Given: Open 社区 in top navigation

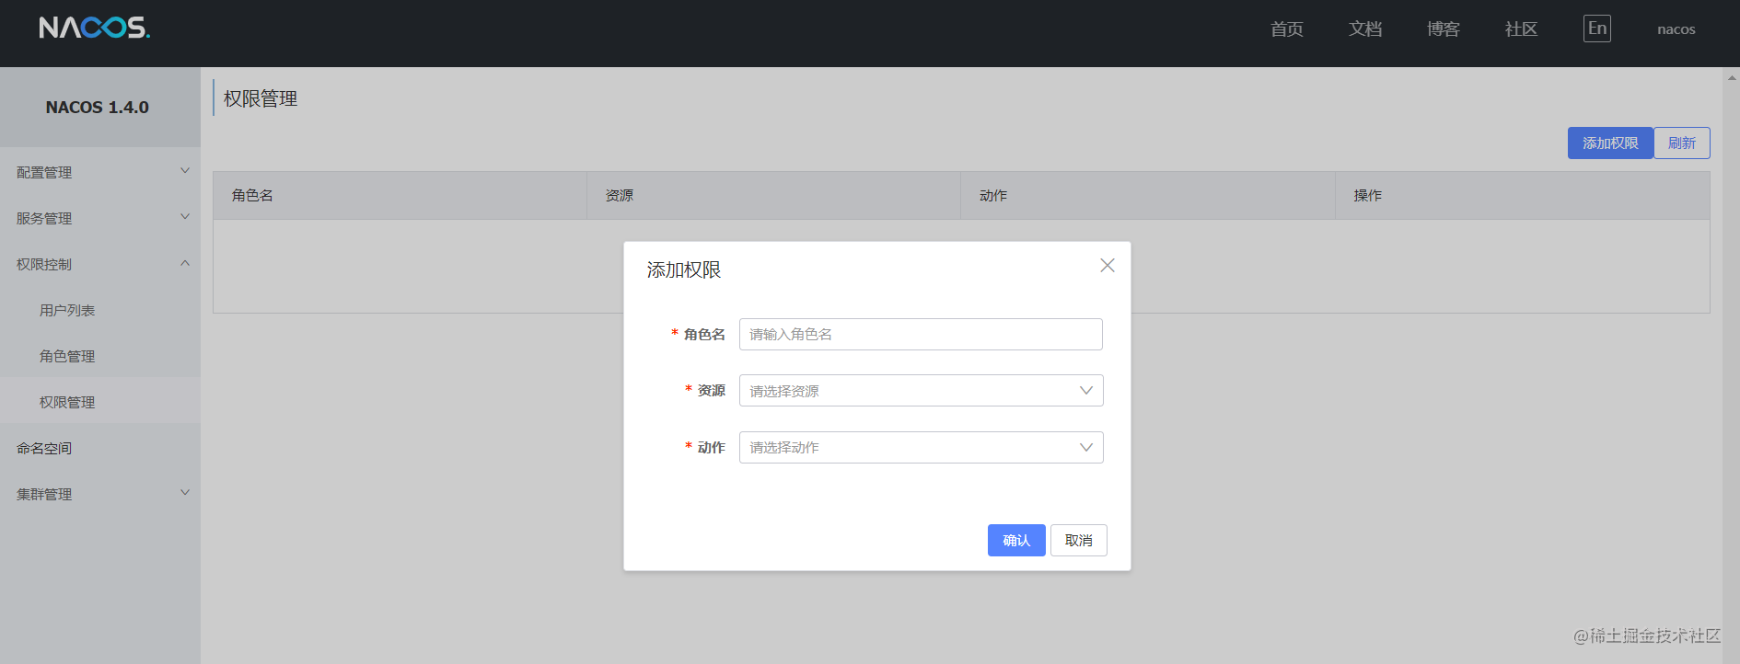Looking at the screenshot, I should click(1522, 29).
